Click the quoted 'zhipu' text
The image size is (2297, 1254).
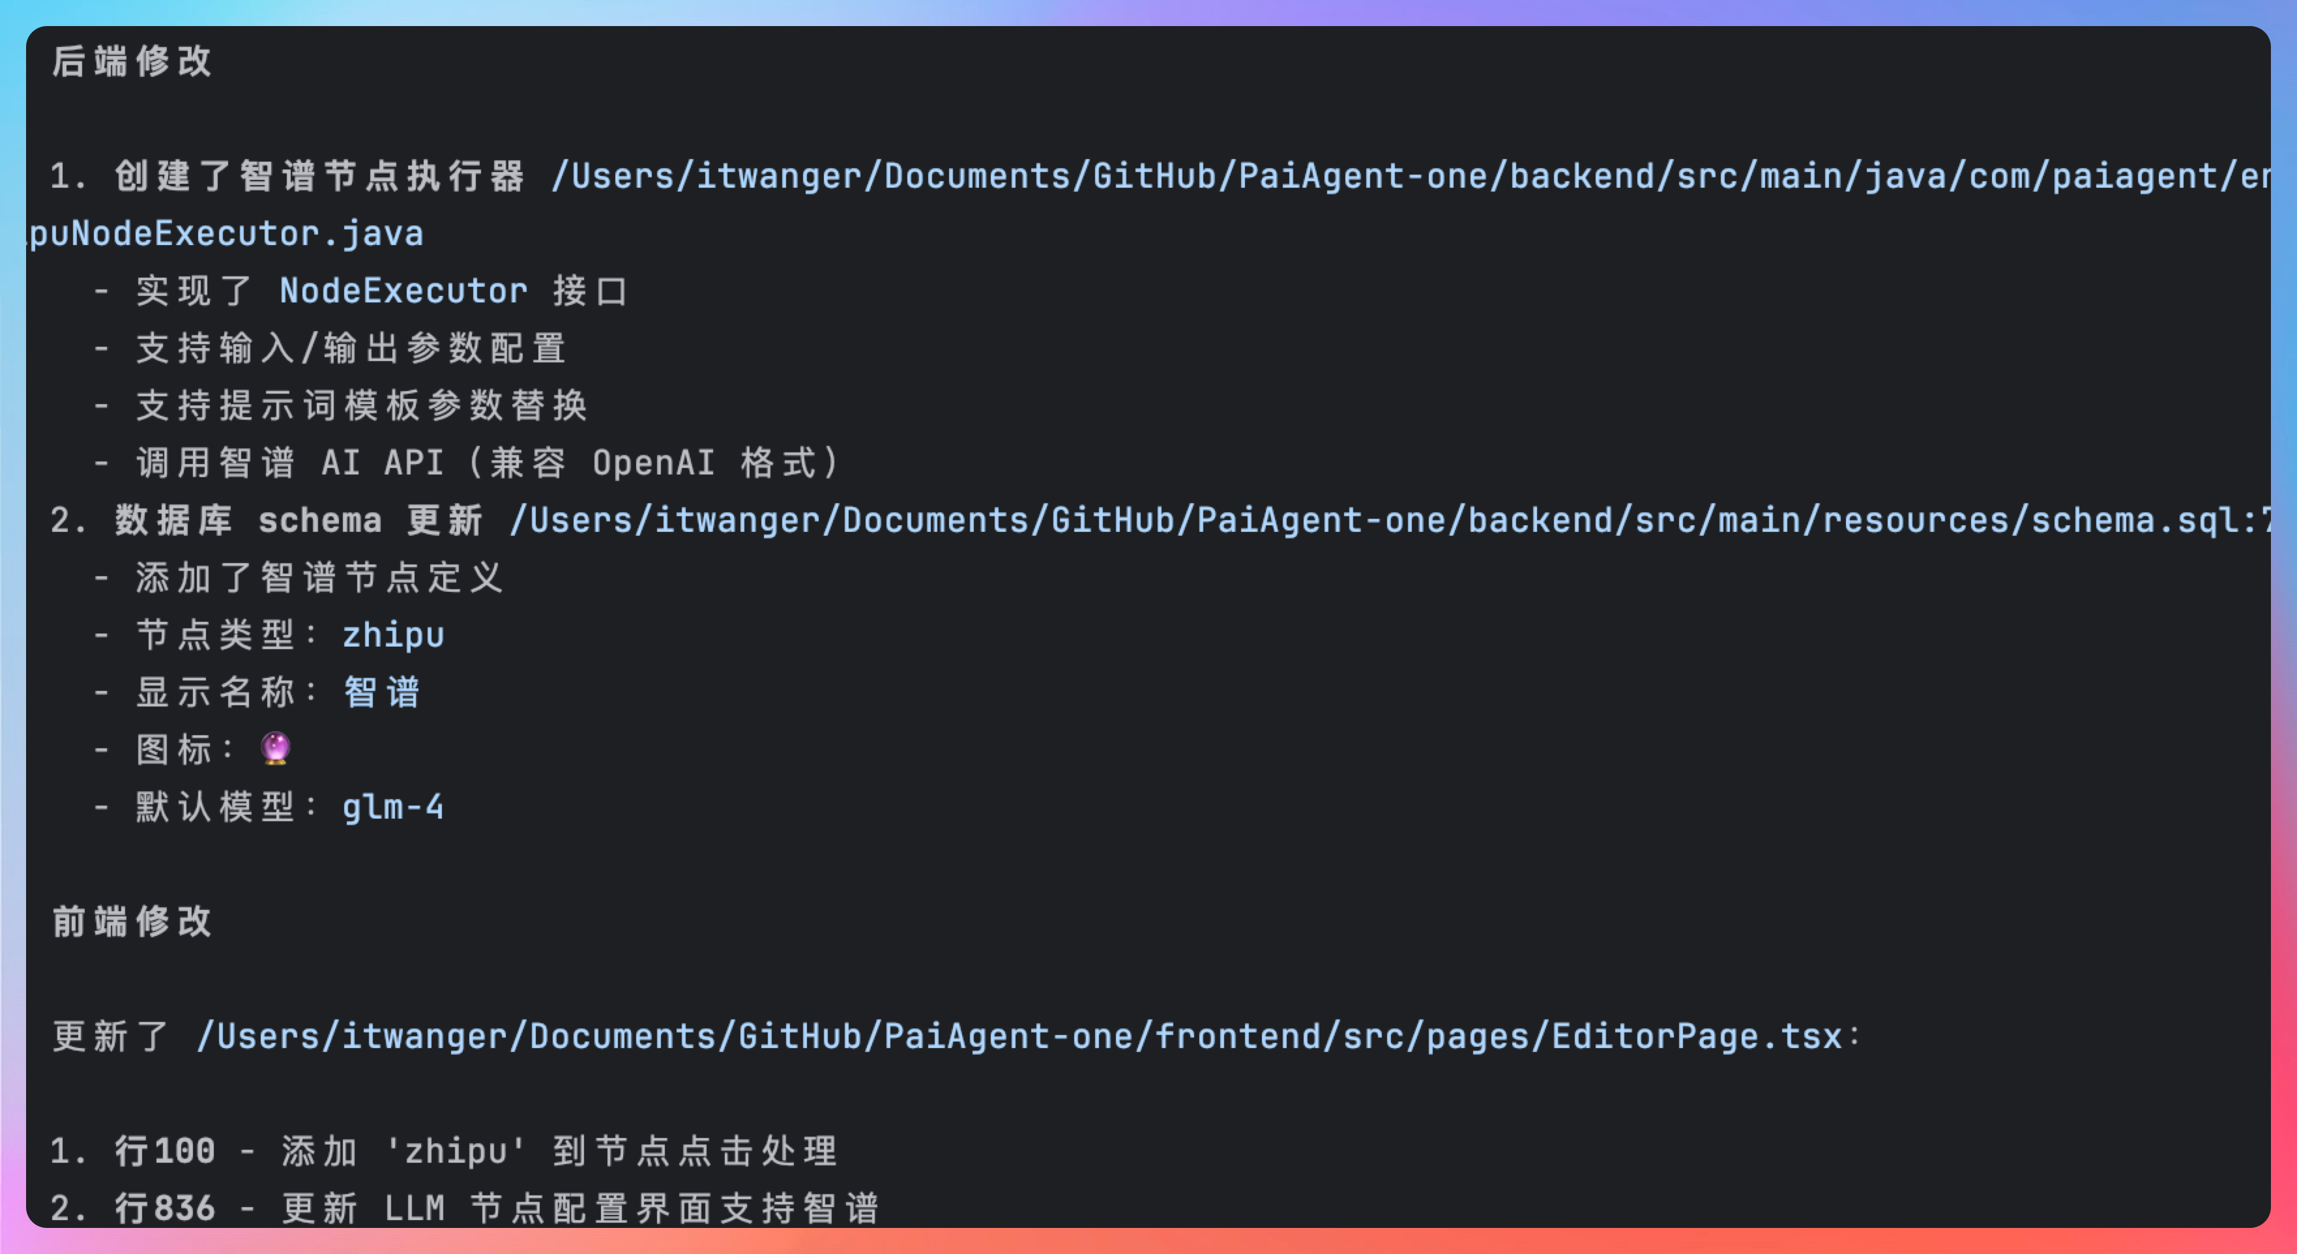click(456, 1152)
